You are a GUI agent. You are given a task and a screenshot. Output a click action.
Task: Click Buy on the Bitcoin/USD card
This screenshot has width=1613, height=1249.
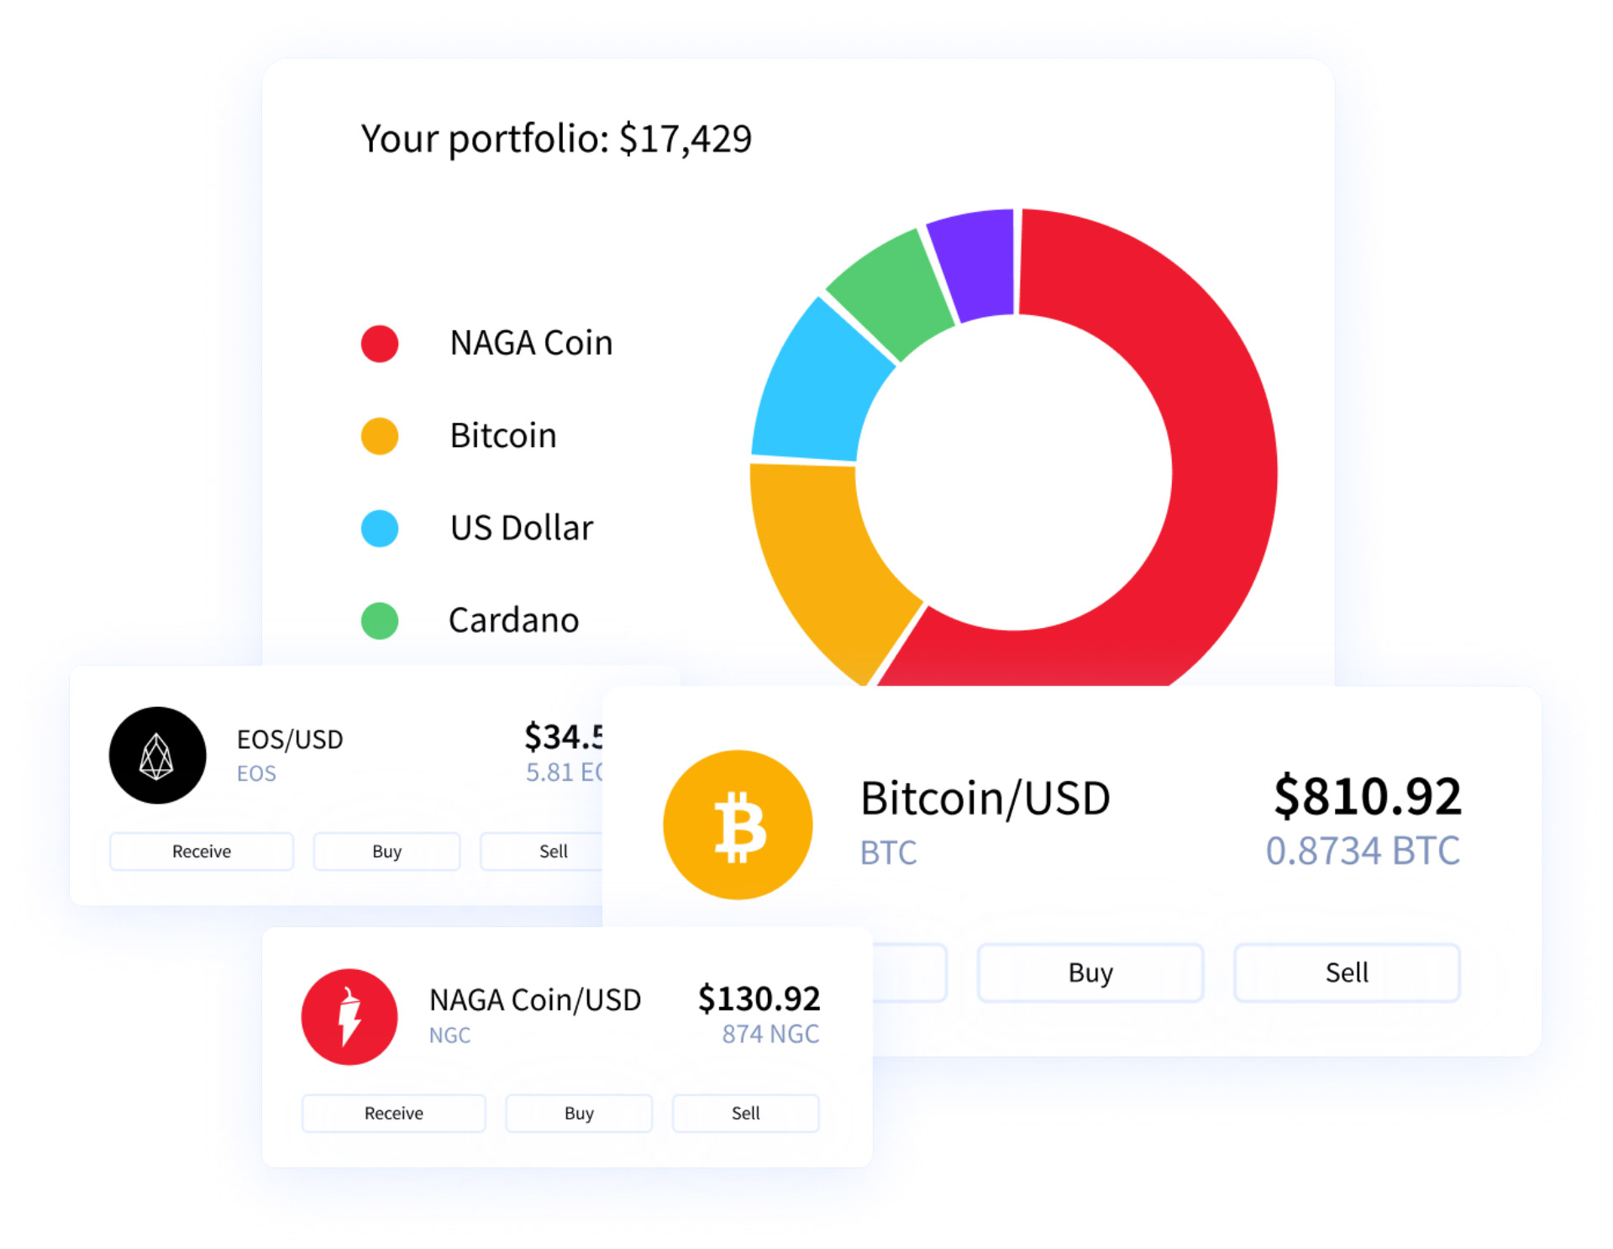pos(1089,972)
